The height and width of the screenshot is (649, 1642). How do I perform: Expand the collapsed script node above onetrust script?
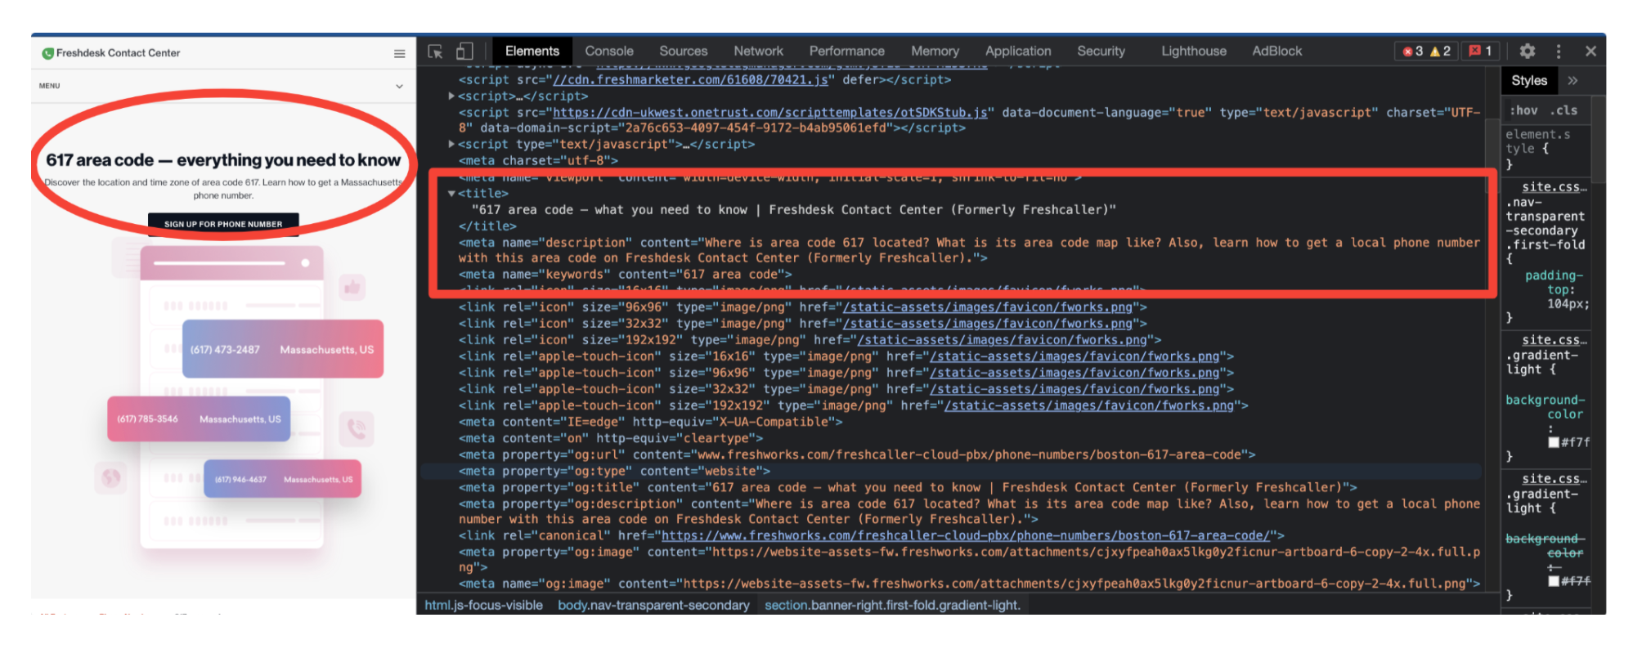click(451, 96)
